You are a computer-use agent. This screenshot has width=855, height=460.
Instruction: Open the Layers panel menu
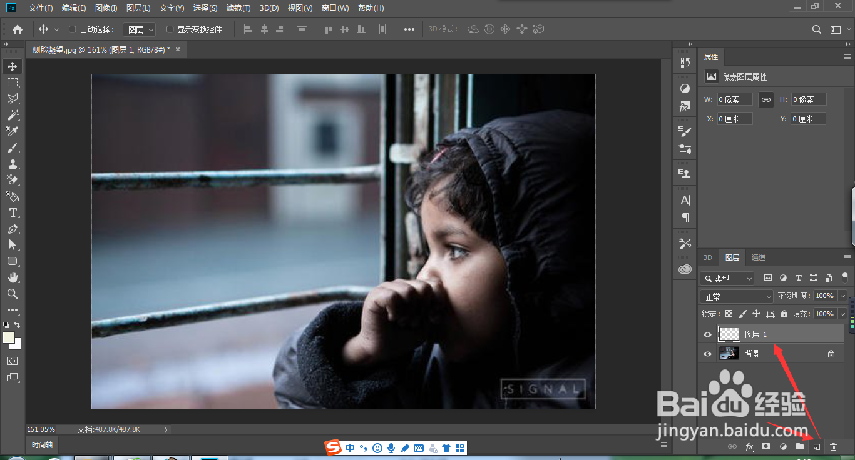point(847,257)
